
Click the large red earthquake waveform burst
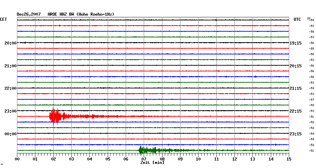pyautogui.click(x=55, y=116)
